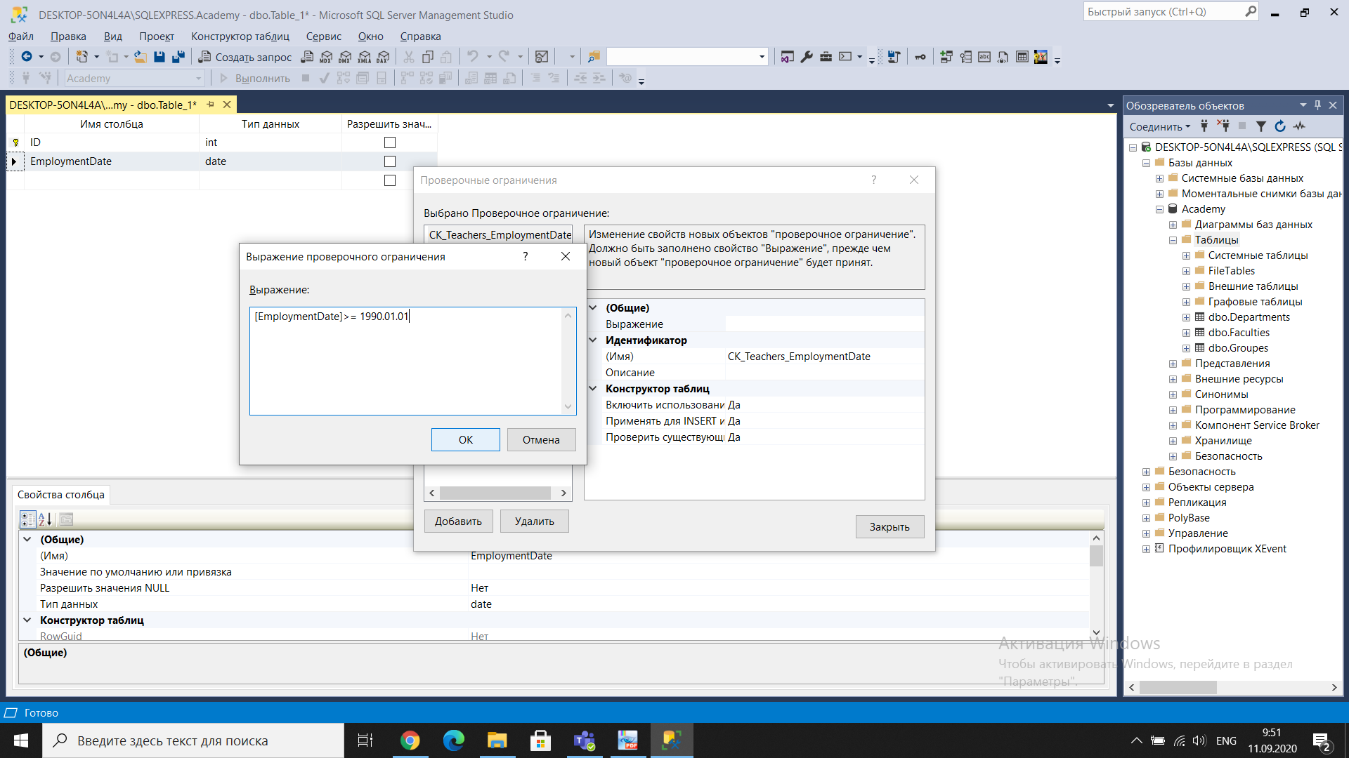Expand the dbo.Faculties table node
Screen dimensions: 1349x758
(1186, 333)
